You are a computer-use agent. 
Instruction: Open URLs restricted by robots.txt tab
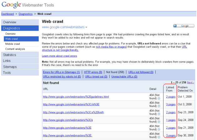(62, 77)
